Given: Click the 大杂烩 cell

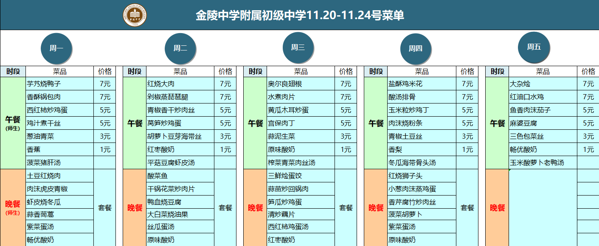Looking at the screenshot, I should (x=543, y=84).
